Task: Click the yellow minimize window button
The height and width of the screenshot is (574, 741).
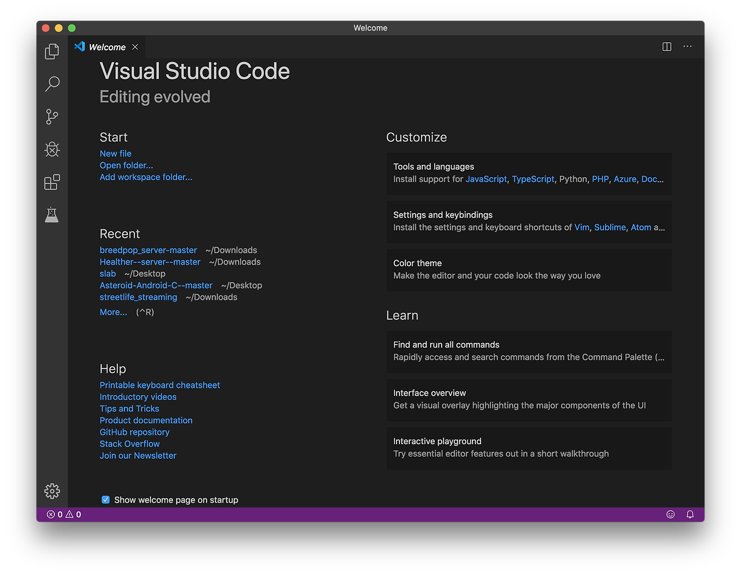Action: (x=58, y=28)
